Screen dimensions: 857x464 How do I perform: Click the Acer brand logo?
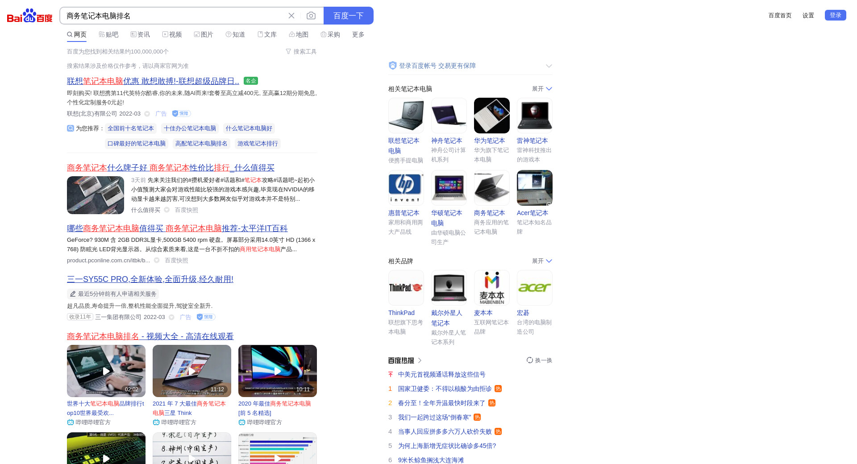click(534, 288)
